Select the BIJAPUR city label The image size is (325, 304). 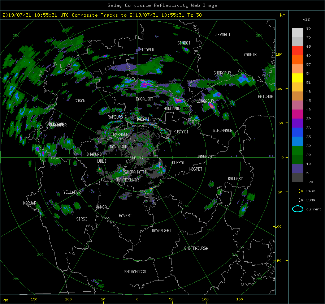[147, 50]
